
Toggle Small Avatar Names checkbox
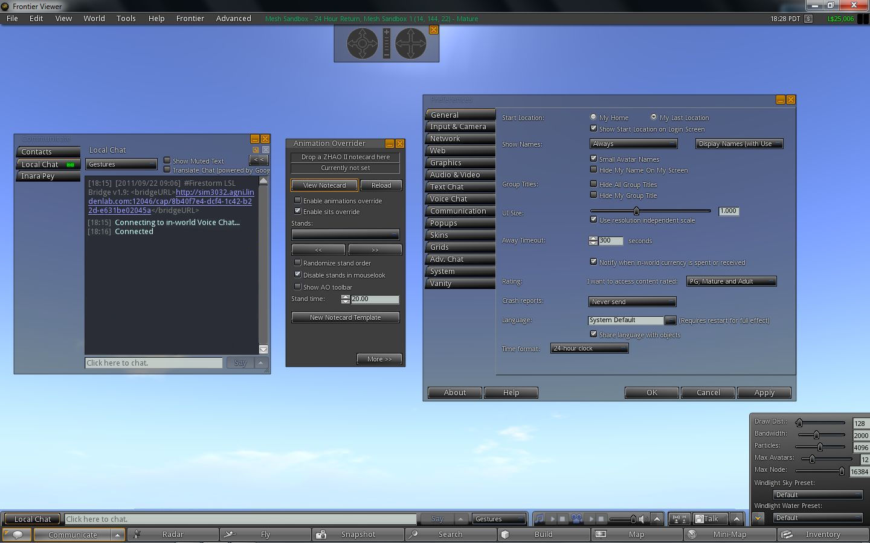click(593, 159)
